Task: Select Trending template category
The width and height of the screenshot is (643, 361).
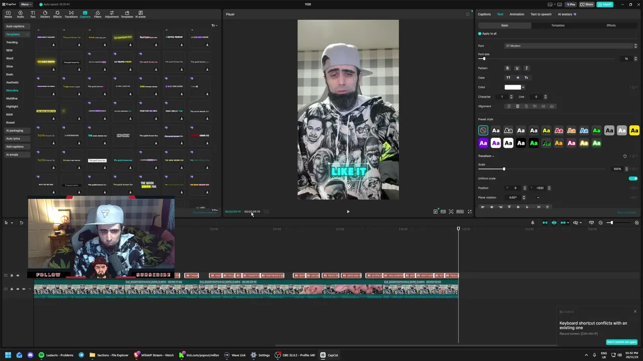Action: (x=12, y=43)
